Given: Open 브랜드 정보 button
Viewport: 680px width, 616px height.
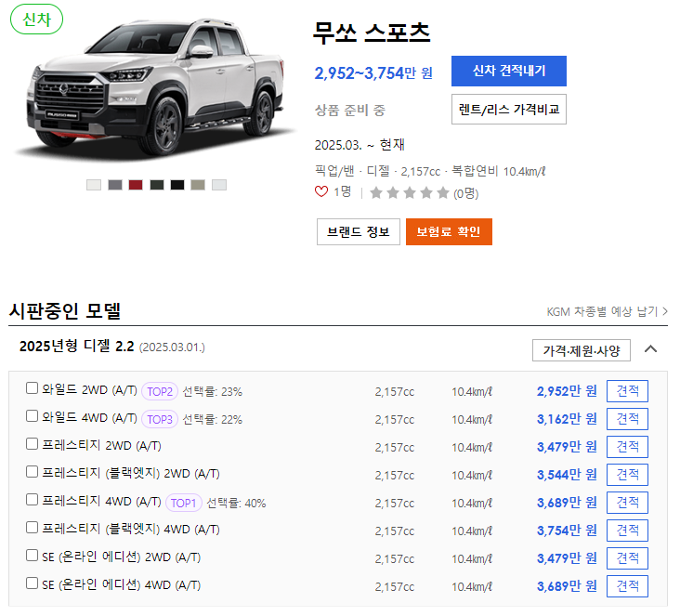Looking at the screenshot, I should point(359,232).
